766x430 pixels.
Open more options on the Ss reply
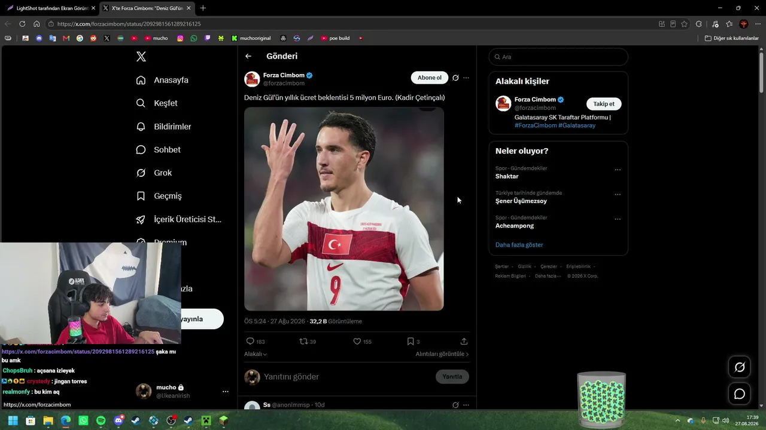pos(466,405)
